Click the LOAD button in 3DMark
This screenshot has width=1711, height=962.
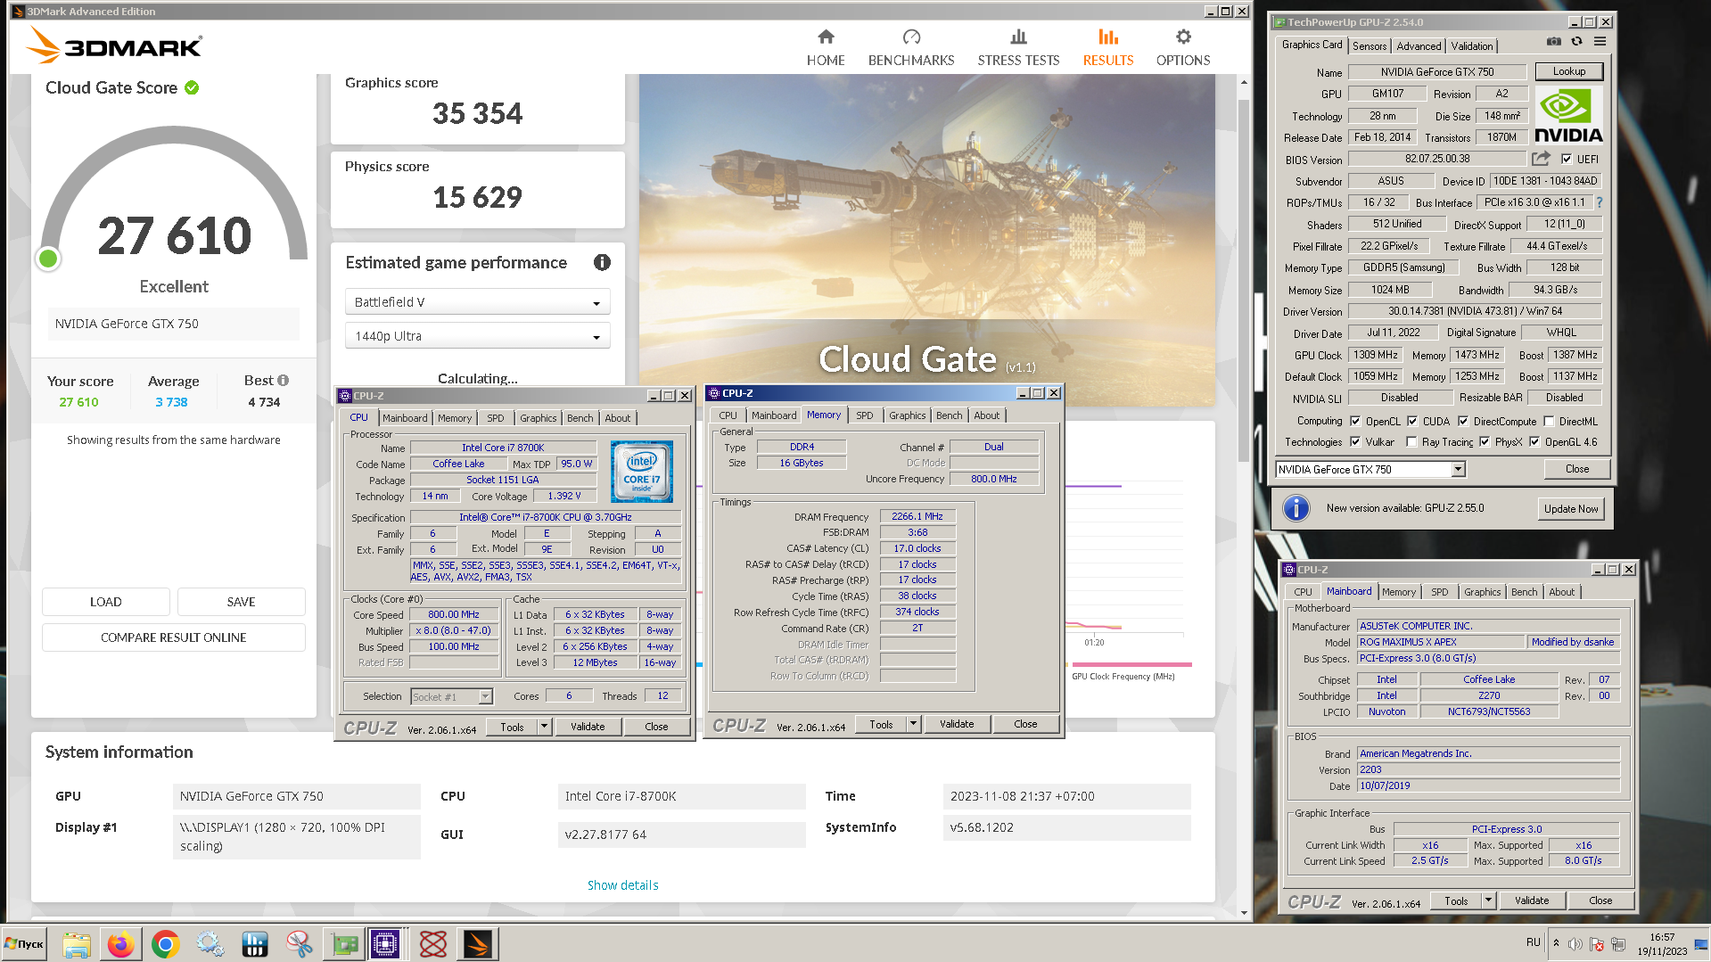105,602
